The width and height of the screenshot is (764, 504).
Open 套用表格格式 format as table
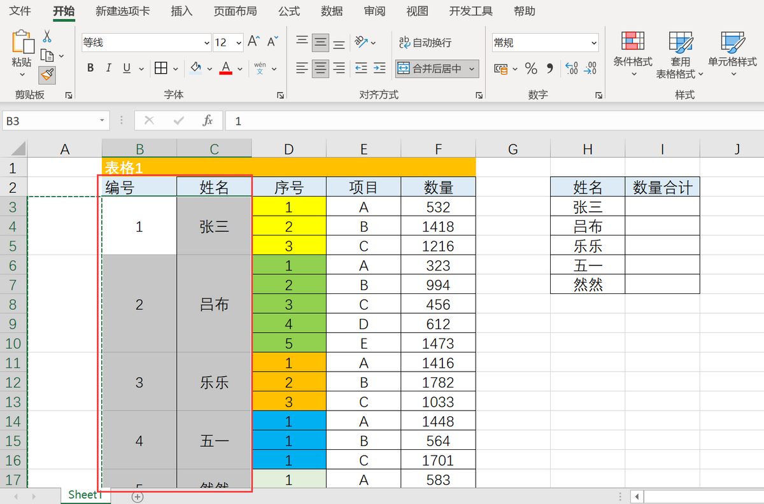point(680,54)
